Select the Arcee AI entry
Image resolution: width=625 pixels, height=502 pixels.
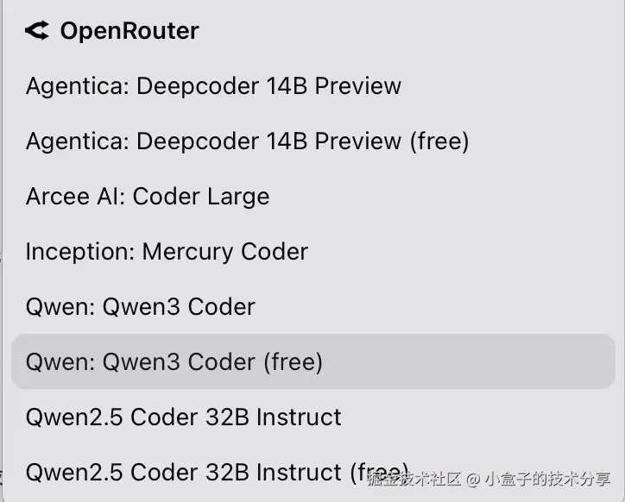148,197
